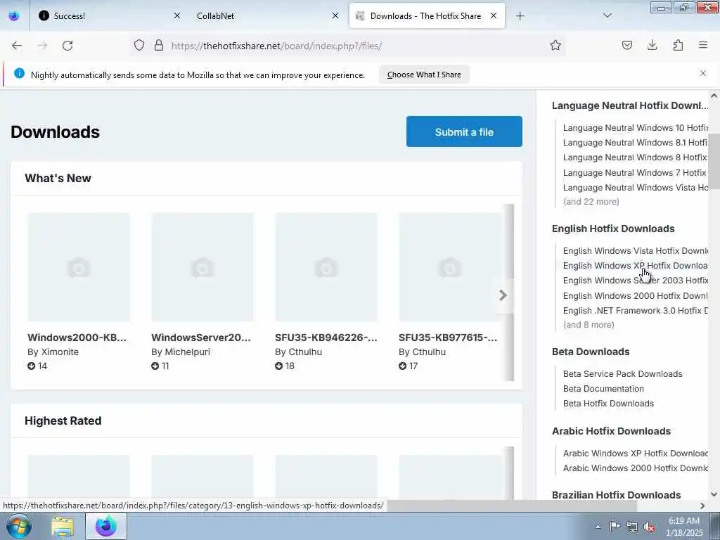Open the Windows2000-KB... title link
The height and width of the screenshot is (540, 720).
(77, 337)
